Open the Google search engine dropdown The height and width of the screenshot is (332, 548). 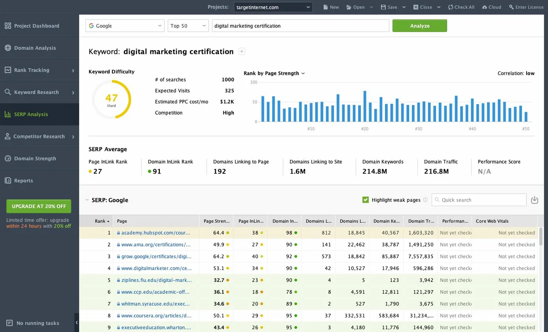(x=125, y=26)
